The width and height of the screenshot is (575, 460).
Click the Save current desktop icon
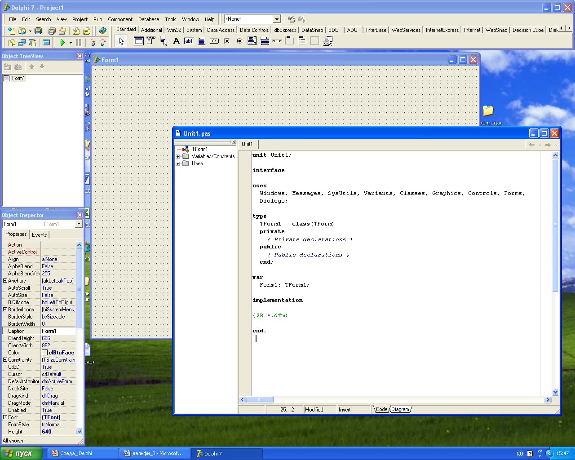pos(291,19)
